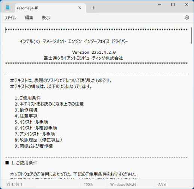The width and height of the screenshot is (194, 189).
Task: Click the line 8.改版履歴（修正項目）
Action: (x=38, y=140)
